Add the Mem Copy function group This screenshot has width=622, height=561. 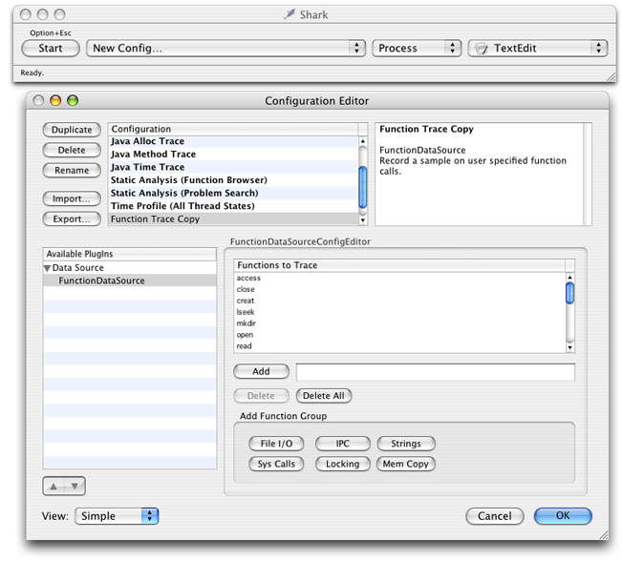tap(406, 464)
